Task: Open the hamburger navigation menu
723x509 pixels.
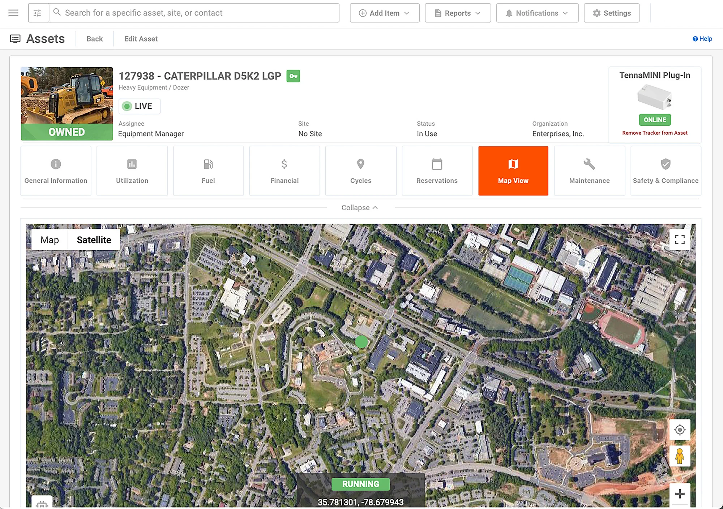Action: [x=13, y=13]
